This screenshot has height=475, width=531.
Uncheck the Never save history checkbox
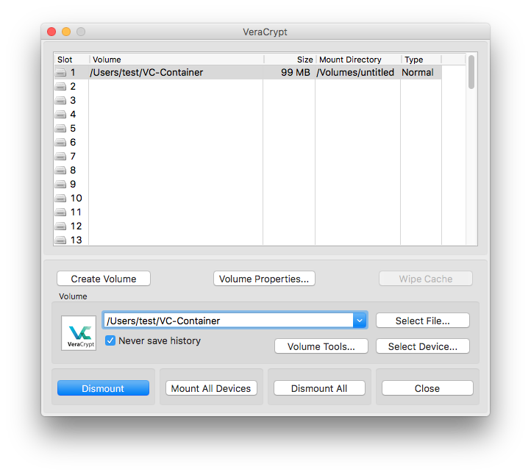tap(110, 340)
